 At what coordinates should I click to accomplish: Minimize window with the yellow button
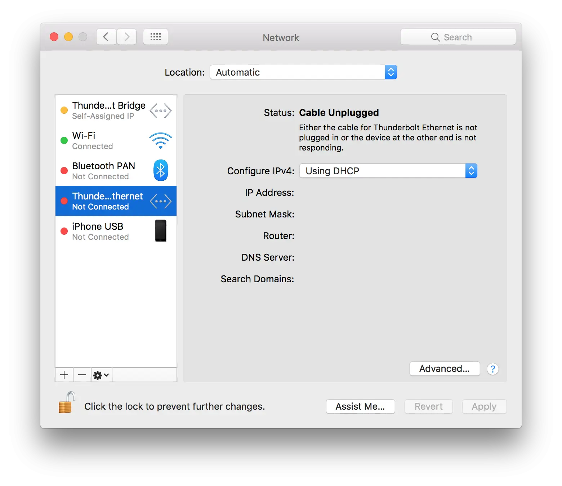click(x=68, y=37)
